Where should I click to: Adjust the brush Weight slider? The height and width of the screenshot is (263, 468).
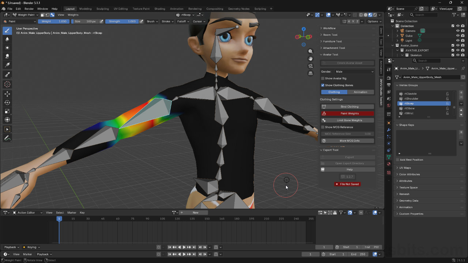(x=53, y=22)
